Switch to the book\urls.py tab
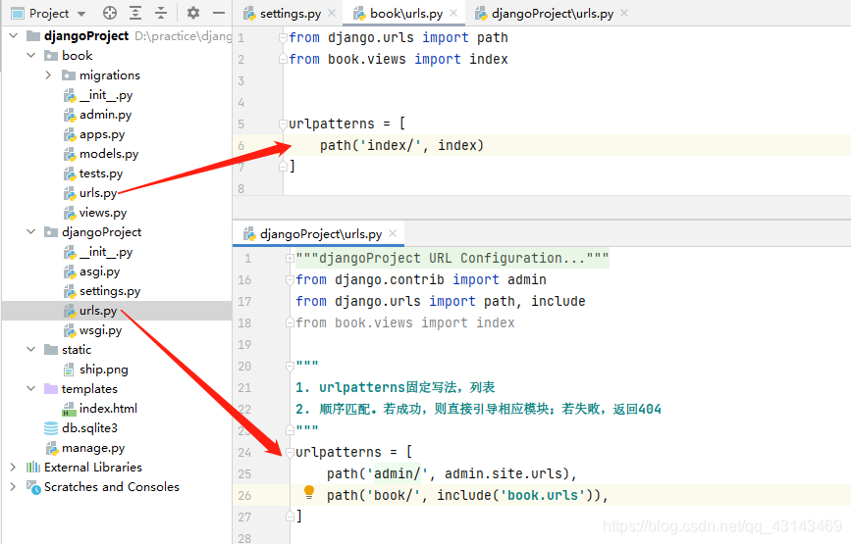Image resolution: width=851 pixels, height=544 pixels. pyautogui.click(x=406, y=13)
